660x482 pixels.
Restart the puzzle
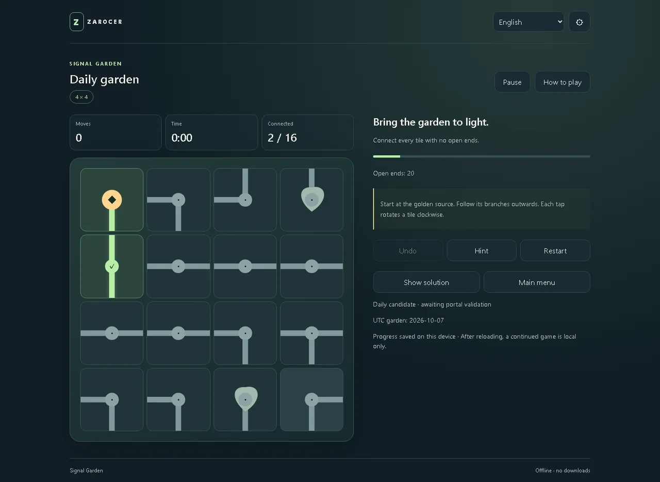555,251
